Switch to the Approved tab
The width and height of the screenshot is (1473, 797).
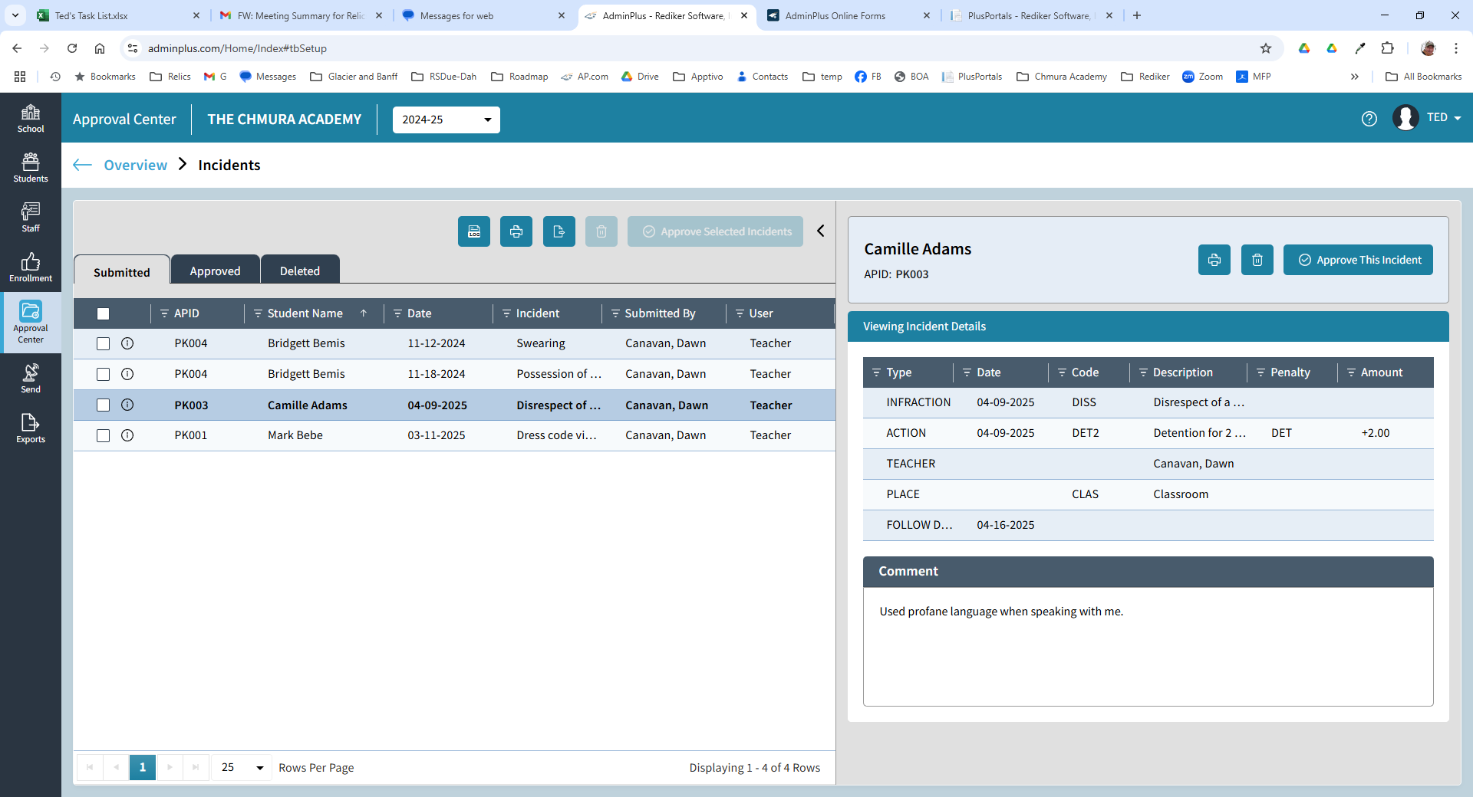click(x=215, y=271)
